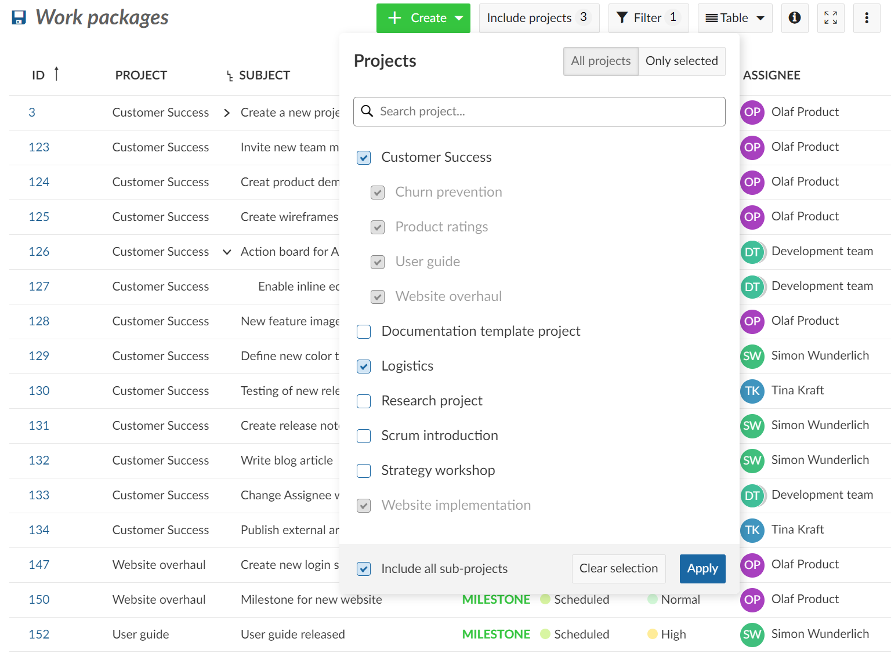The image size is (891, 653).
Task: Check the Research project checkbox
Action: (364, 401)
